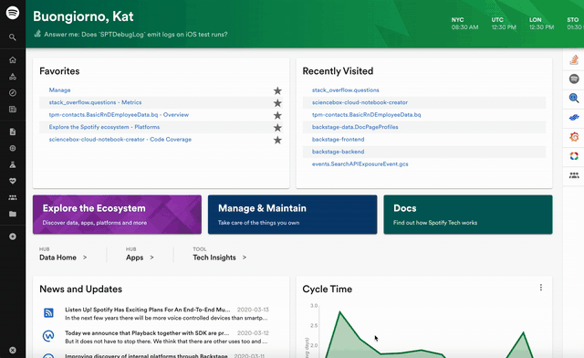Open the Explore the Ecosystem tile
Image resolution: width=584 pixels, height=358 pixels.
pos(117,215)
